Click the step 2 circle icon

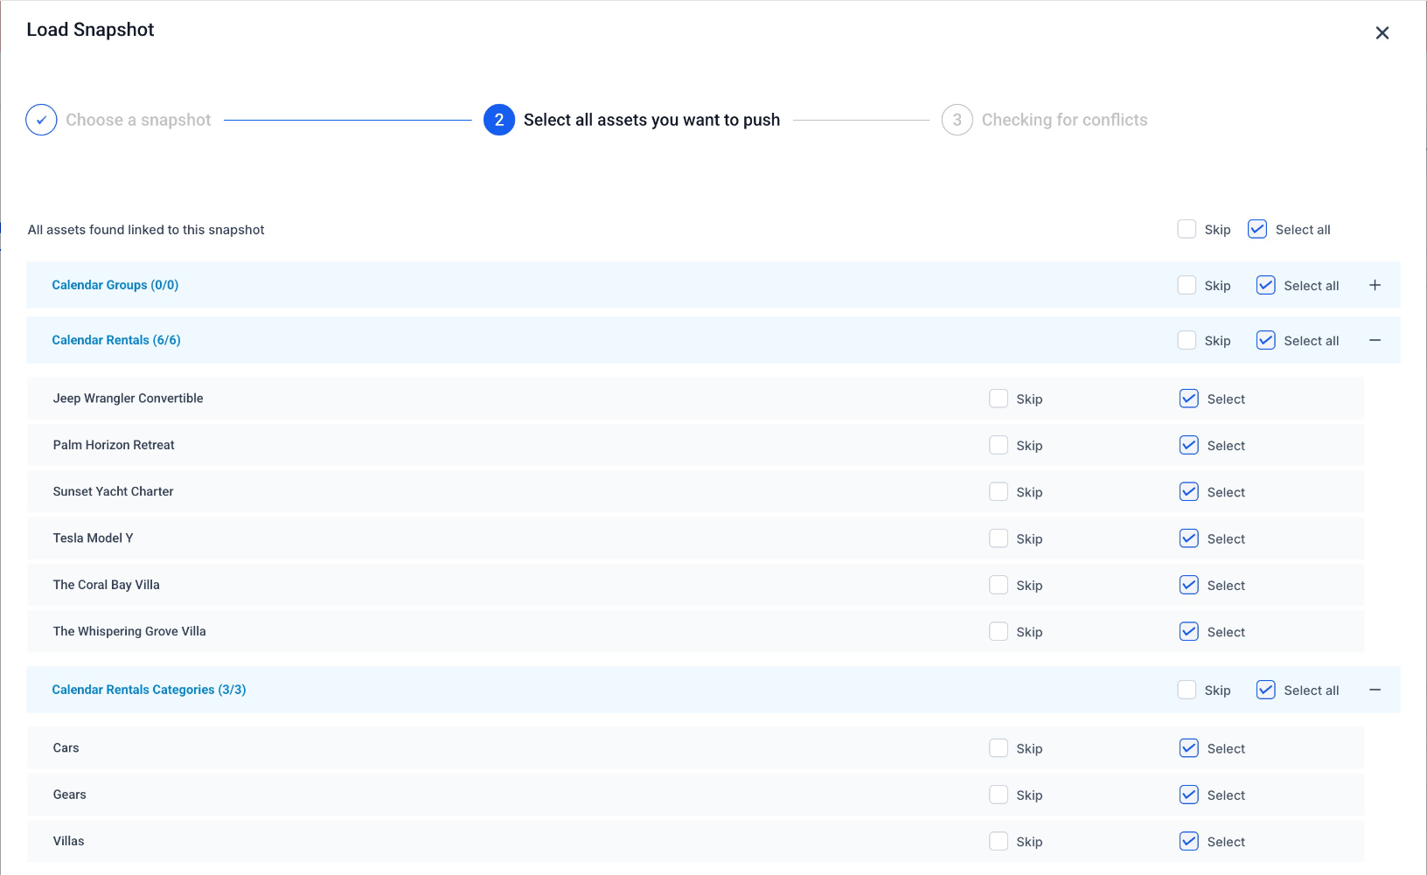pos(498,120)
